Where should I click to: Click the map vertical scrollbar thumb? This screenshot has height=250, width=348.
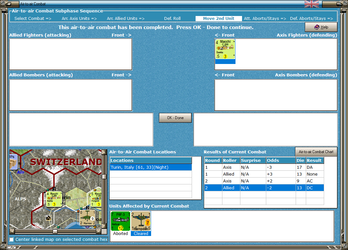click(104, 177)
